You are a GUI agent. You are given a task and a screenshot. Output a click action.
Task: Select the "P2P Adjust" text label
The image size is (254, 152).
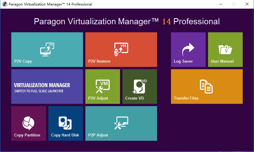tap(98, 135)
